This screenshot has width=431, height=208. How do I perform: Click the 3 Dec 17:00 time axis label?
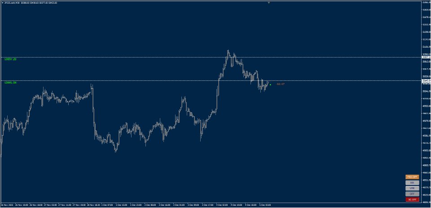(x=208, y=205)
